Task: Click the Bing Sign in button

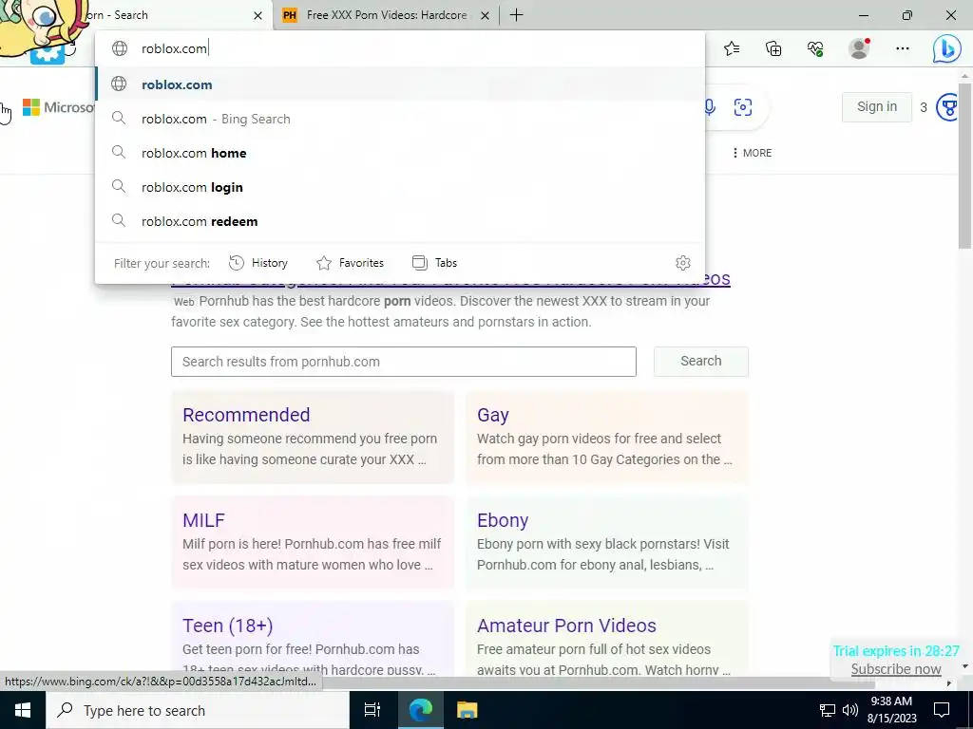Action: pyautogui.click(x=876, y=106)
